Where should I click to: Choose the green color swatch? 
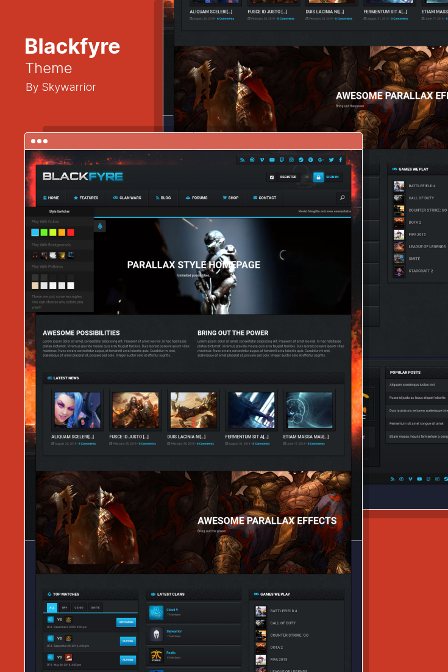pos(44,232)
